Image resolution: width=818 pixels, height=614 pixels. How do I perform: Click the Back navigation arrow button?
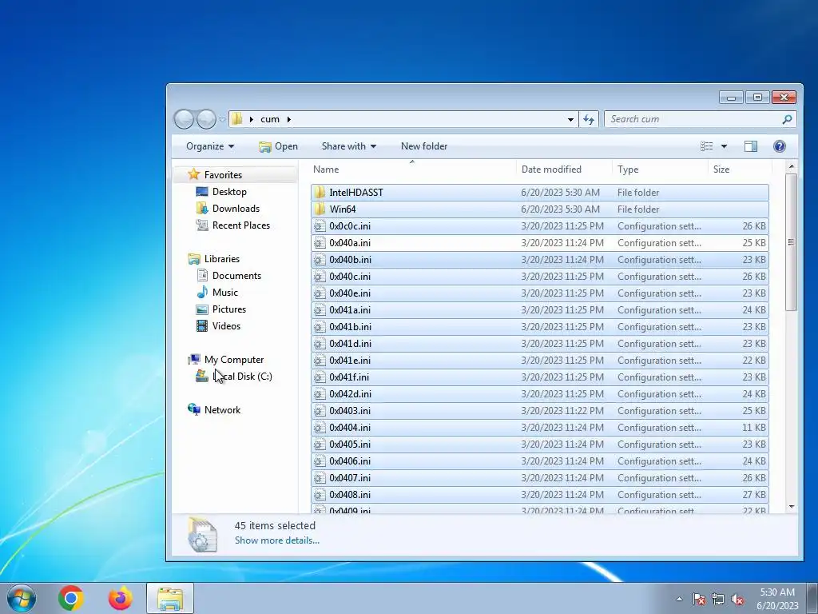click(x=184, y=120)
